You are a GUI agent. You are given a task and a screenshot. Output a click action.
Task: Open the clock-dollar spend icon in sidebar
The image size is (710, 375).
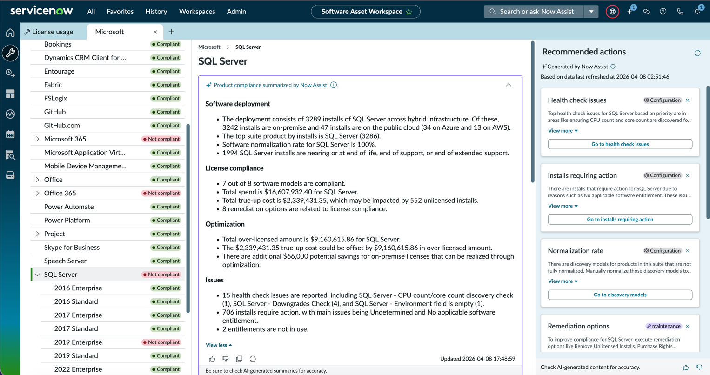pyautogui.click(x=10, y=74)
